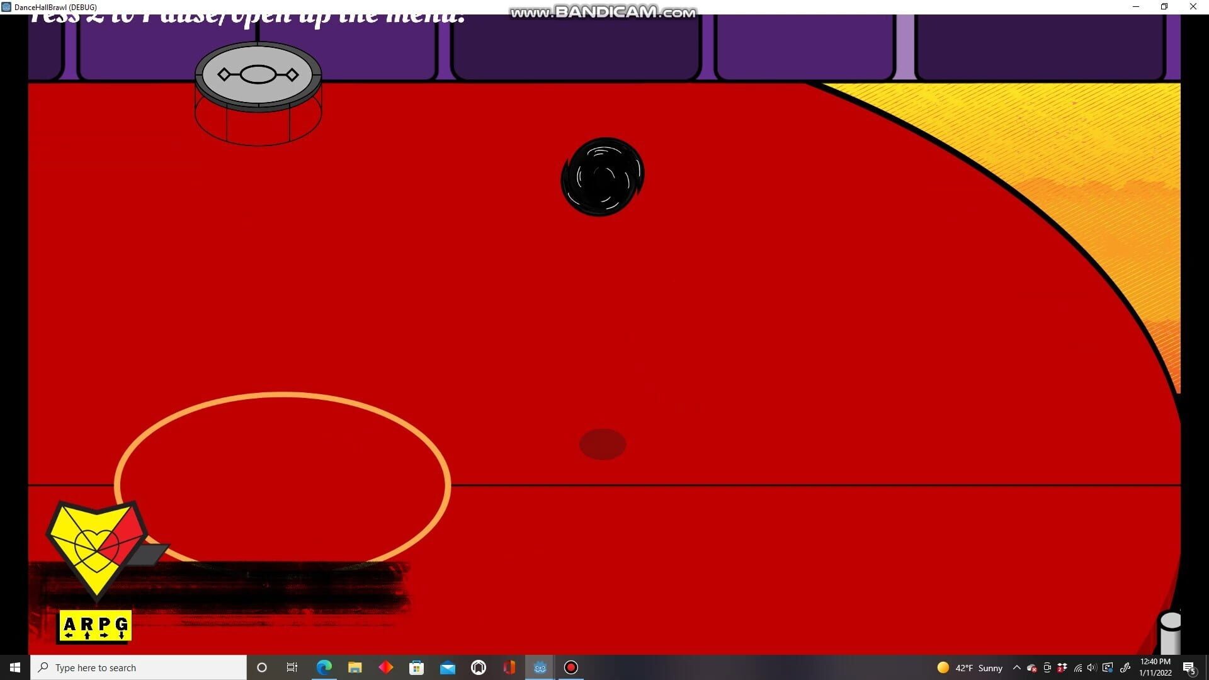1209x680 pixels.
Task: Start recording with the Bandicam record button
Action: [x=570, y=667]
